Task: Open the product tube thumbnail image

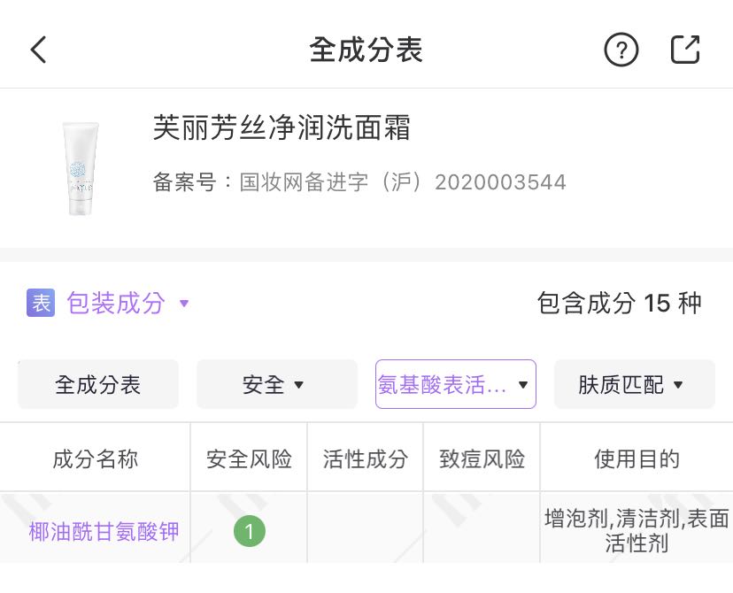Action: (x=81, y=168)
